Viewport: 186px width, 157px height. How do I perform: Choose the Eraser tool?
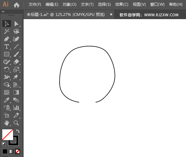click(16, 62)
